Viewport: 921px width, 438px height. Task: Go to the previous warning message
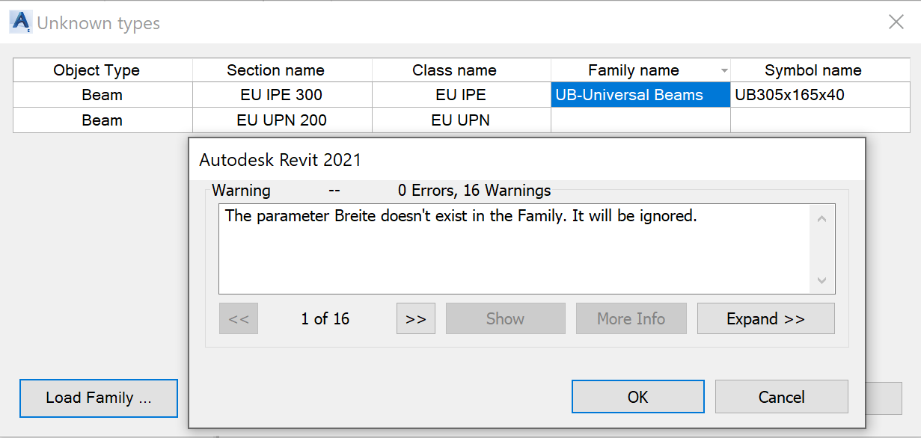[239, 318]
